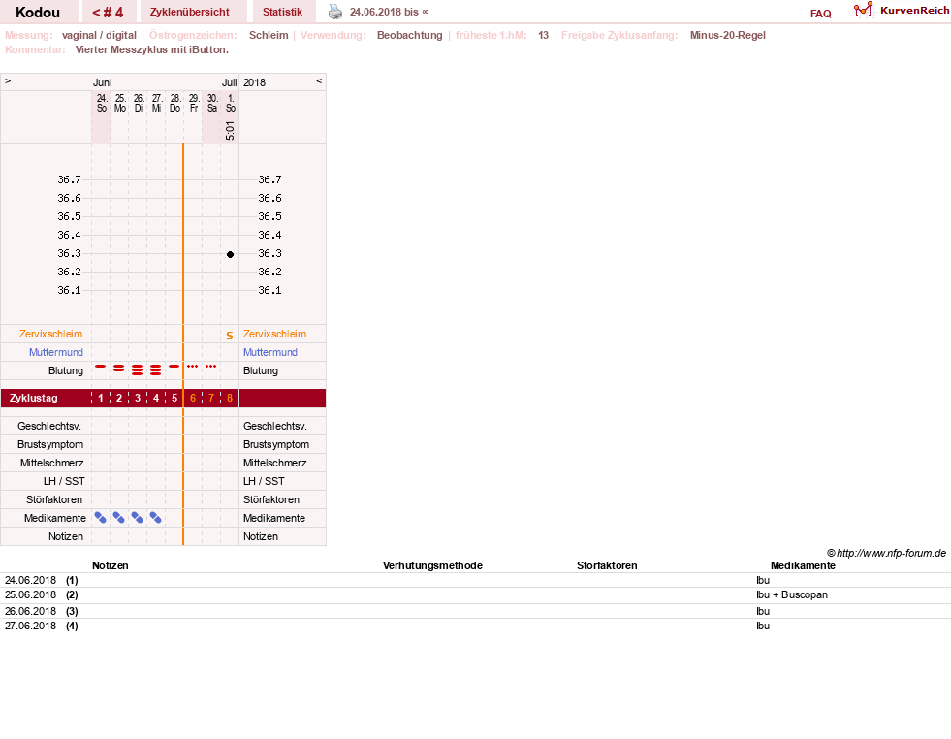Click the Störfaktoren column header in notes table
Image resolution: width=951 pixels, height=739 pixels.
pyautogui.click(x=607, y=565)
